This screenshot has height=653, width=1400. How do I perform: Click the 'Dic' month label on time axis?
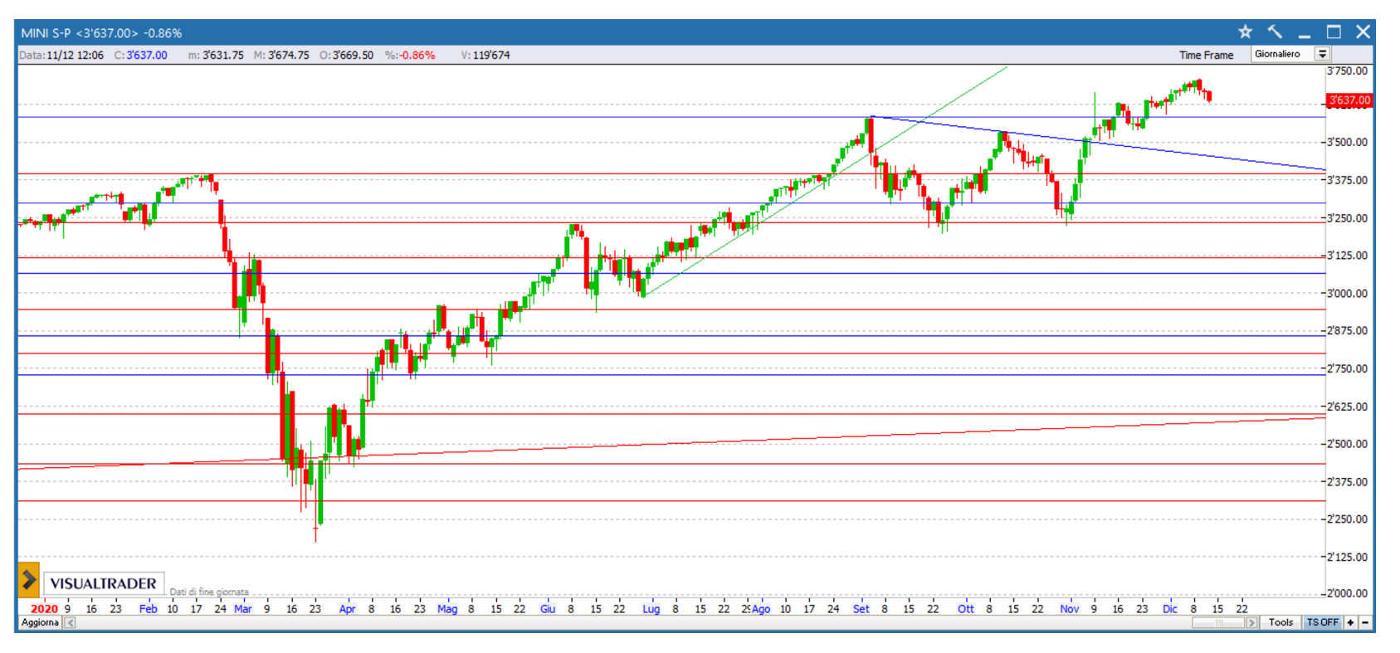click(x=1170, y=608)
